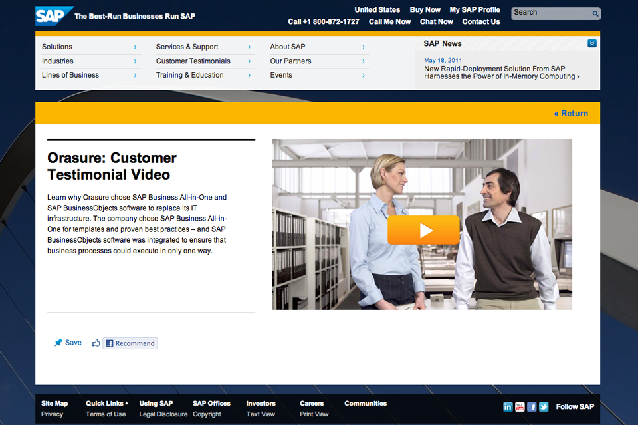Open SAP's Twitter page icon

coord(544,406)
